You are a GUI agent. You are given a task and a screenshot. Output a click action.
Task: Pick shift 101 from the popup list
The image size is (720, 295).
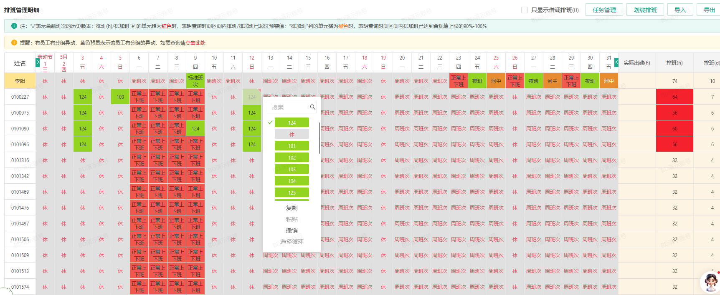click(292, 146)
